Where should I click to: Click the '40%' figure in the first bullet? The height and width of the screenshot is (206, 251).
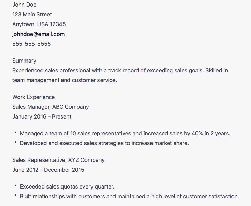point(197,133)
